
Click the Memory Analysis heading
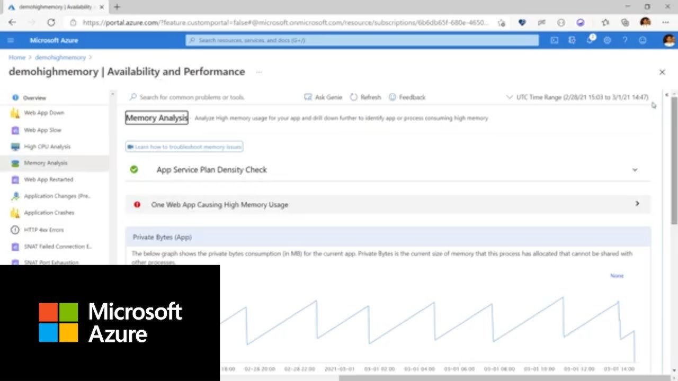click(157, 117)
